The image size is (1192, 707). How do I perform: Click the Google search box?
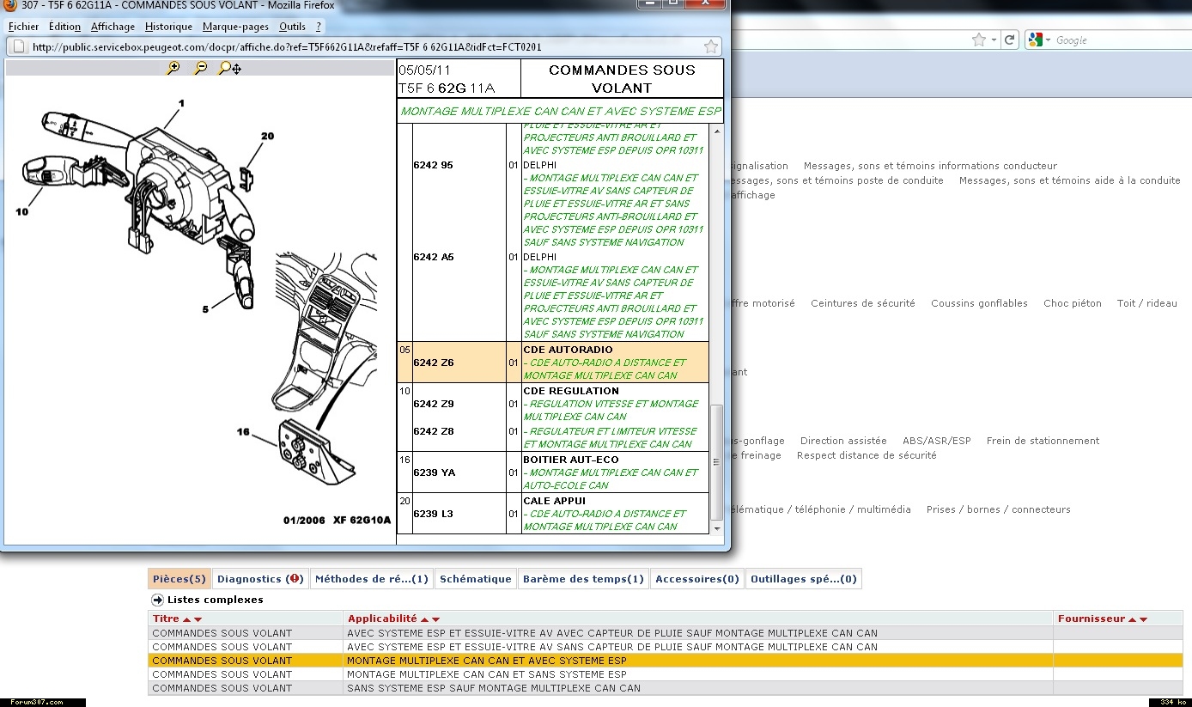tap(1116, 40)
